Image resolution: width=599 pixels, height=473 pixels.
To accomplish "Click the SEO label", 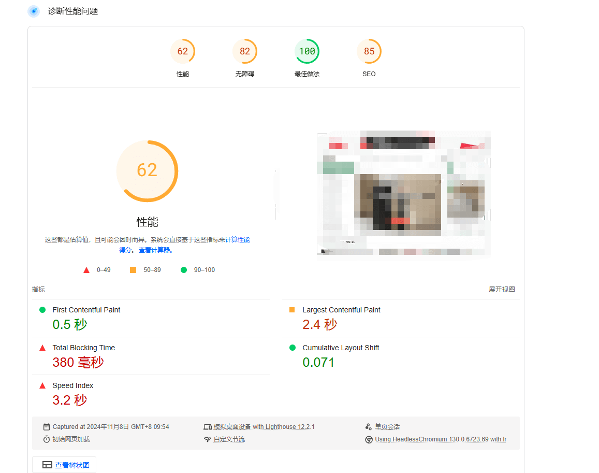I will coord(369,74).
